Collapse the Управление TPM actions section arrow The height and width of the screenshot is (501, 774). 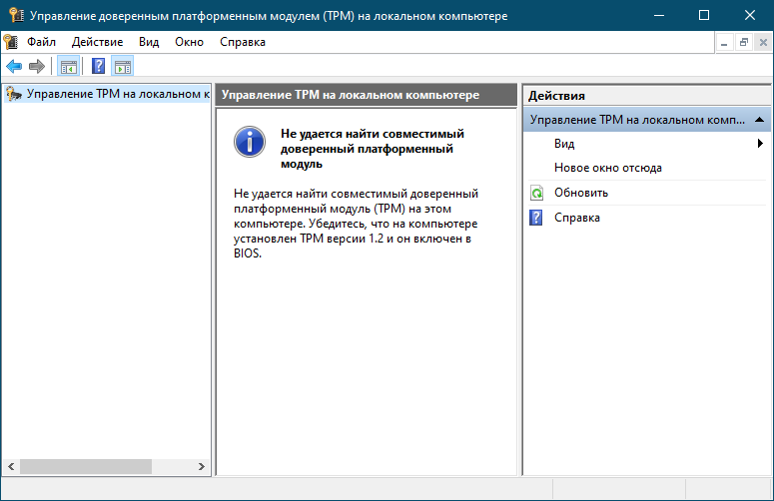coord(759,120)
